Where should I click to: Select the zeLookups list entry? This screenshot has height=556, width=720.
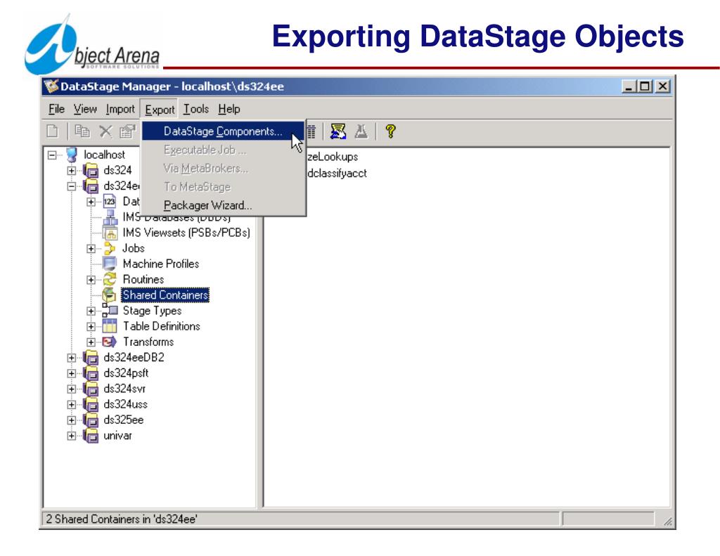(333, 157)
